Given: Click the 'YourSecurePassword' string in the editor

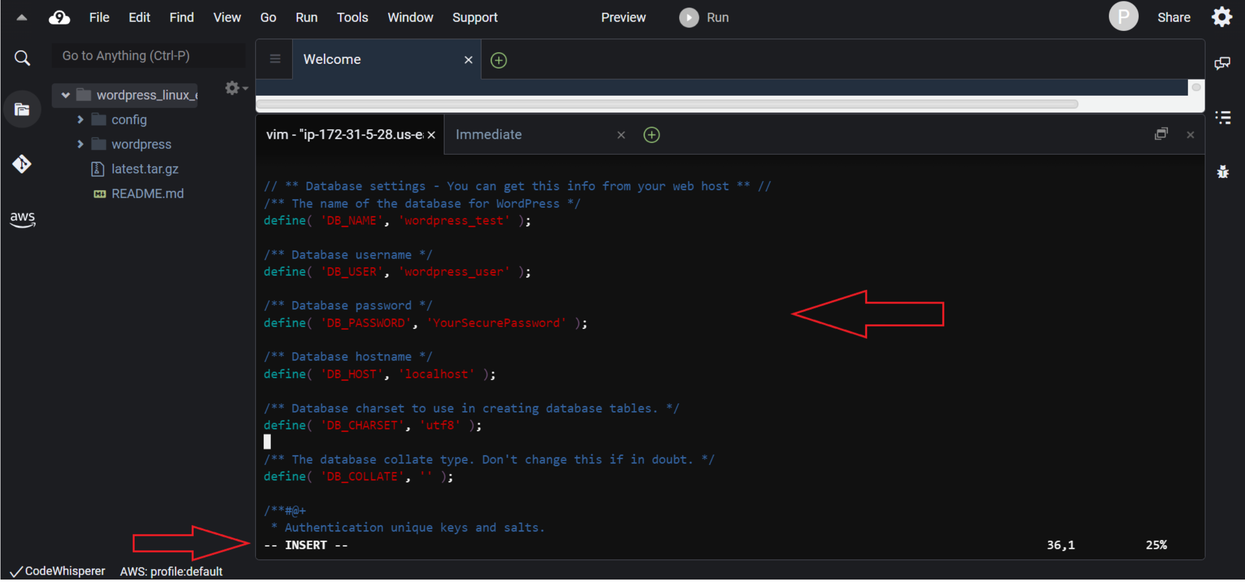Looking at the screenshot, I should [497, 323].
